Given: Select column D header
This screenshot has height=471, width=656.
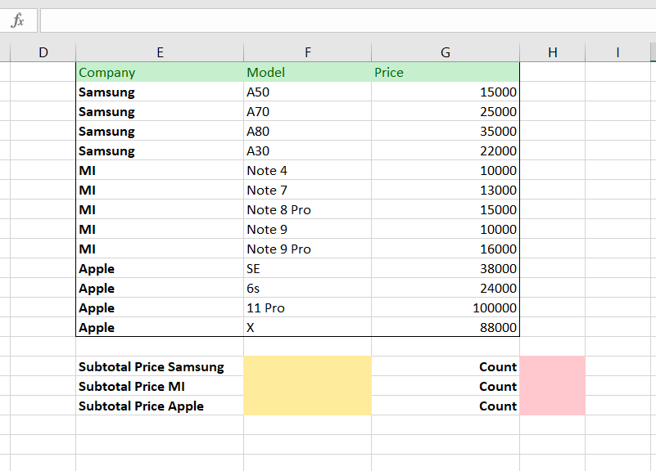Looking at the screenshot, I should [43, 52].
